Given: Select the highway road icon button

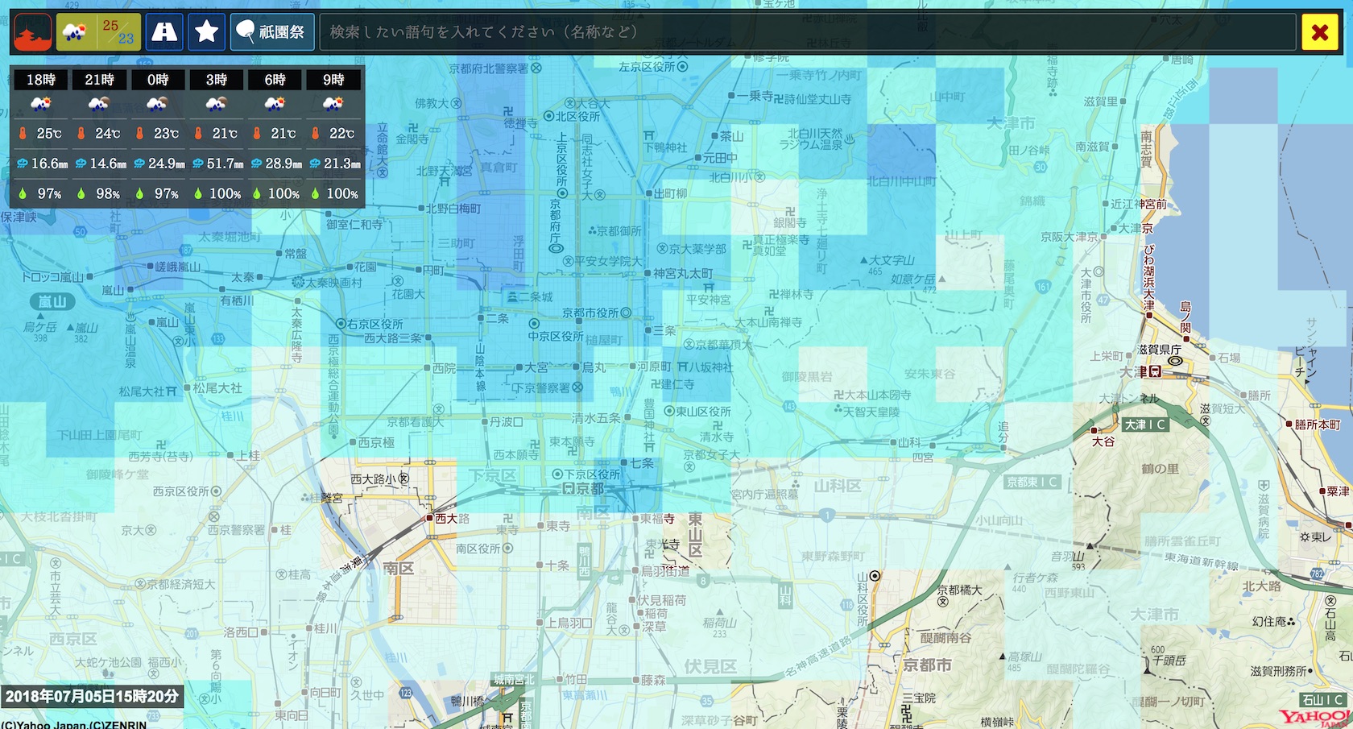Looking at the screenshot, I should pos(164,32).
